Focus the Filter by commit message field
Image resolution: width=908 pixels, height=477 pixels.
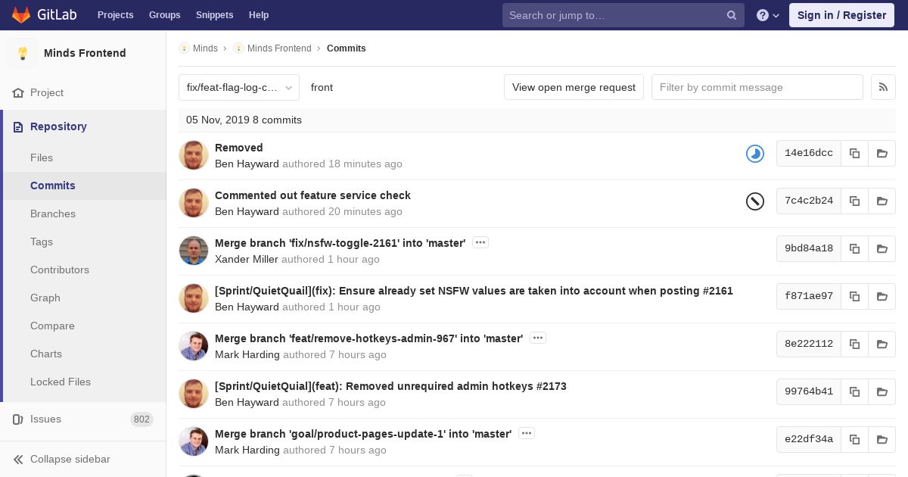(x=757, y=87)
